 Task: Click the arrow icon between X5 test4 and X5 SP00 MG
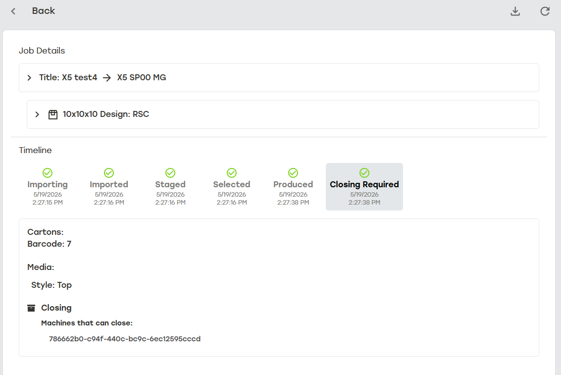pyautogui.click(x=107, y=78)
